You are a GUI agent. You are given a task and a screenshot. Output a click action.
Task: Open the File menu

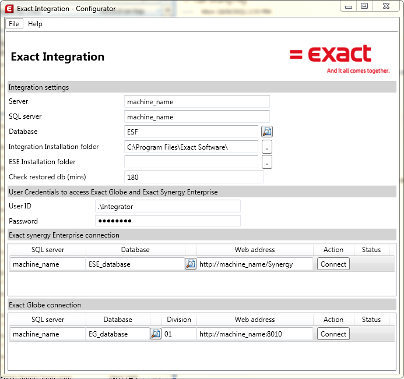pos(14,24)
